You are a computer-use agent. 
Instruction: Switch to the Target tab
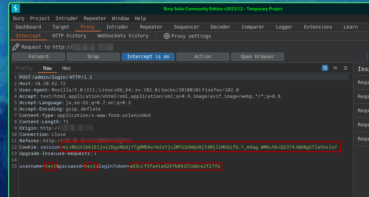tap(61, 27)
